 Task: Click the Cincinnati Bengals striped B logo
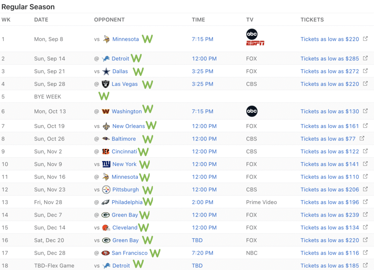(x=106, y=151)
